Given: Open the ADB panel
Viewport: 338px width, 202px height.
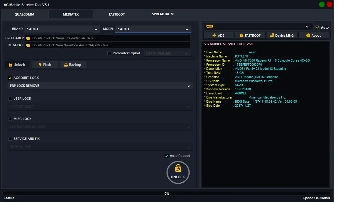Looking at the screenshot, I should pyautogui.click(x=218, y=35).
